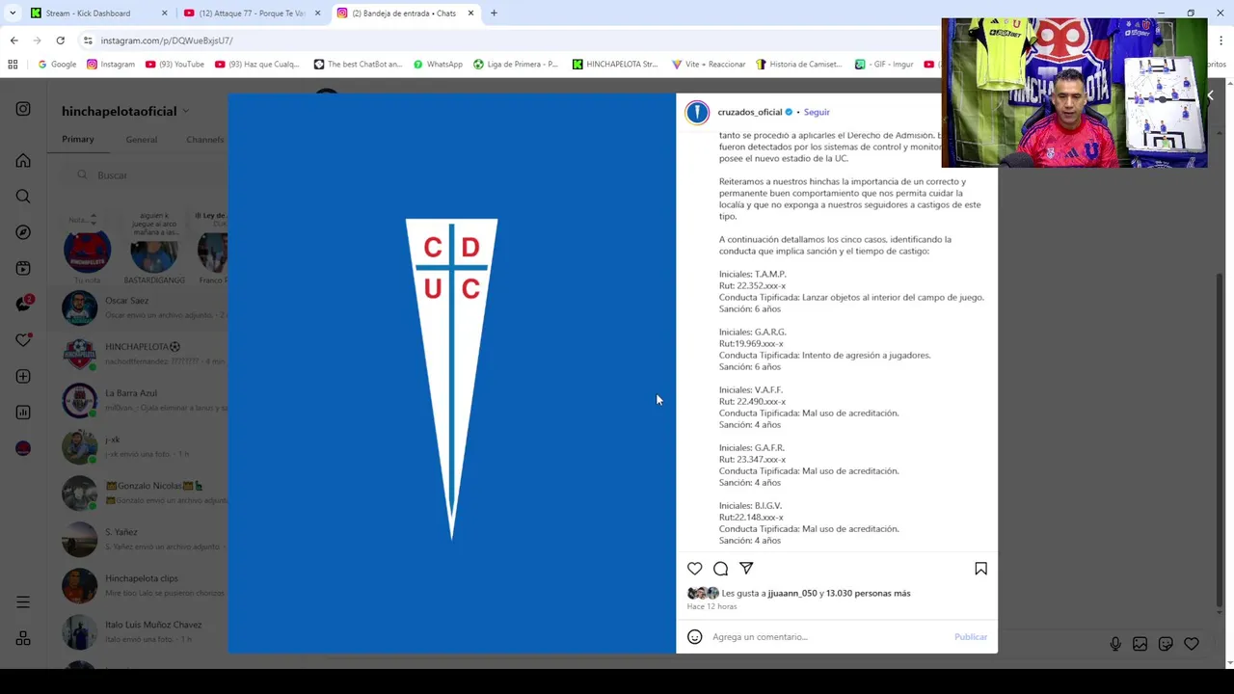This screenshot has width=1234, height=694.
Task: Click the image attach icon in the chat input
Action: coord(1140,644)
